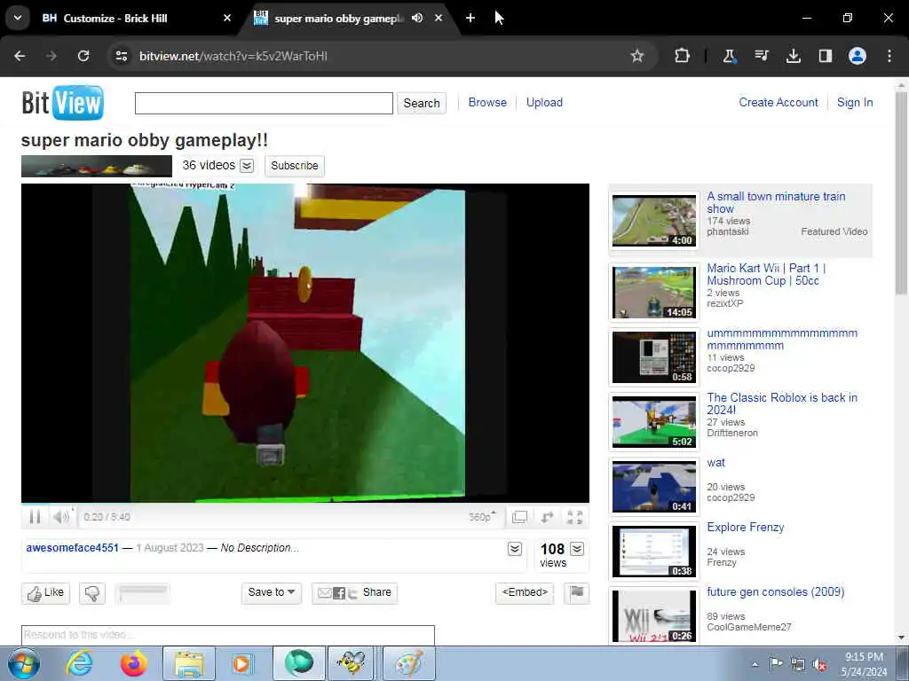The width and height of the screenshot is (909, 681).
Task: Expand the 36 videos channel list
Action: coord(247,166)
